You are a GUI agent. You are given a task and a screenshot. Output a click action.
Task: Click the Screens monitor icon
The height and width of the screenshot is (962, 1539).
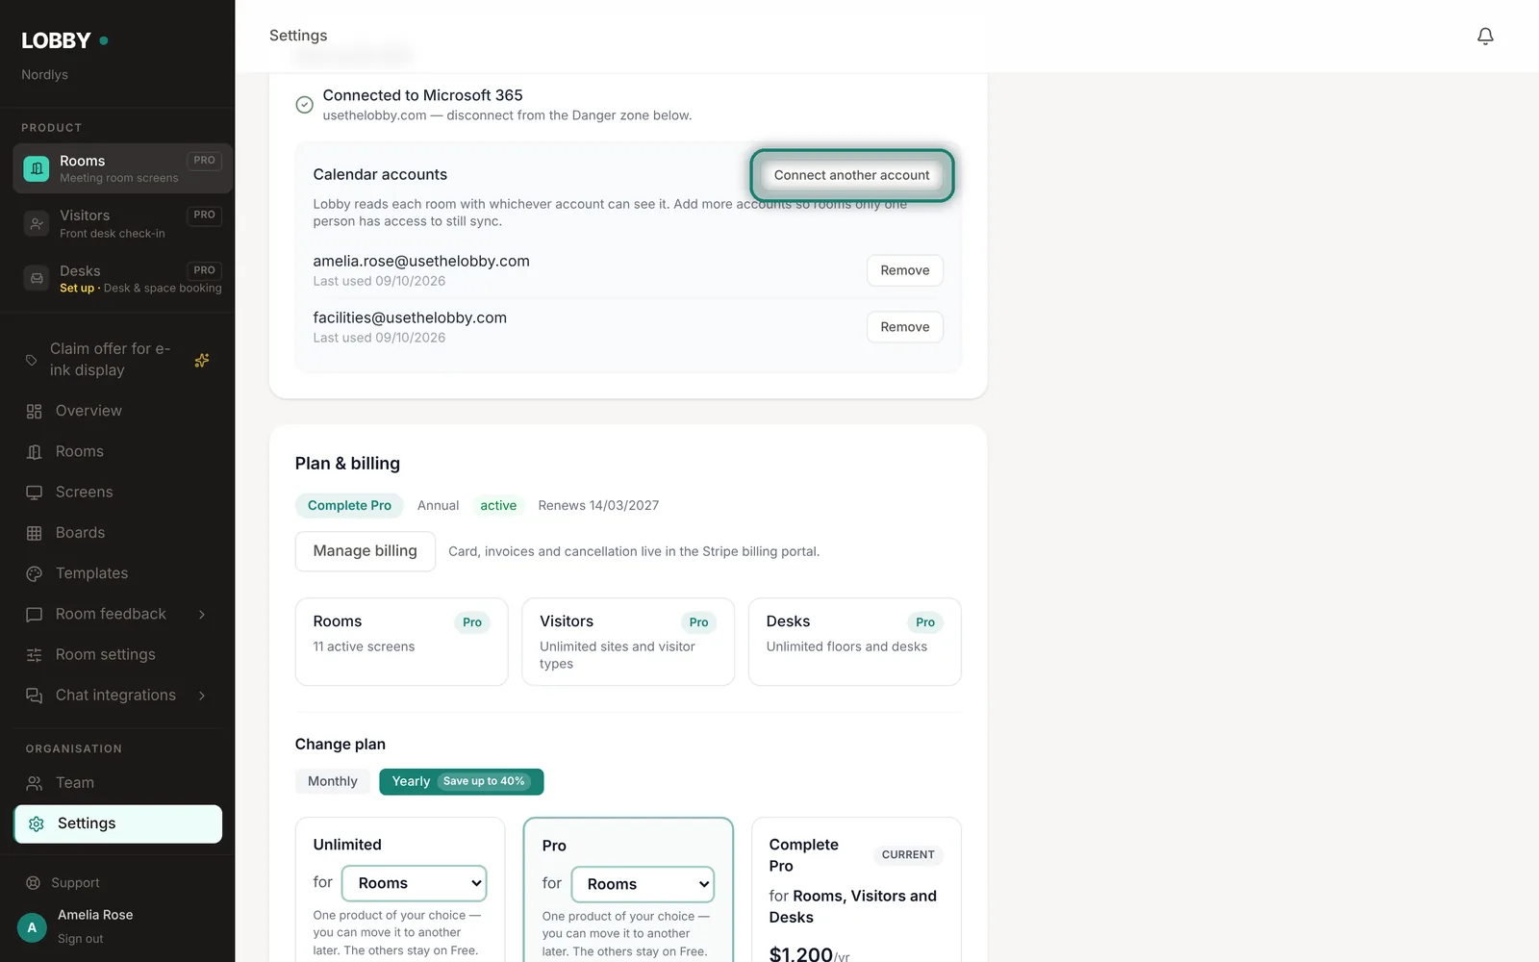point(35,492)
